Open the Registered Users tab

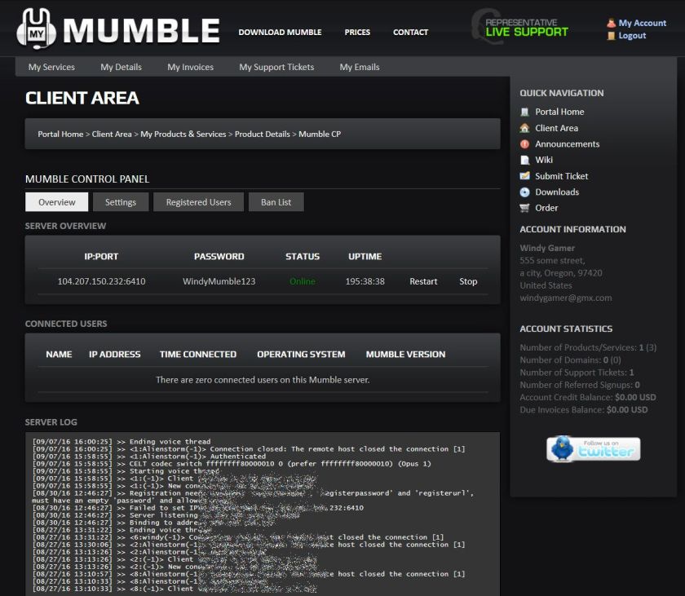point(198,202)
